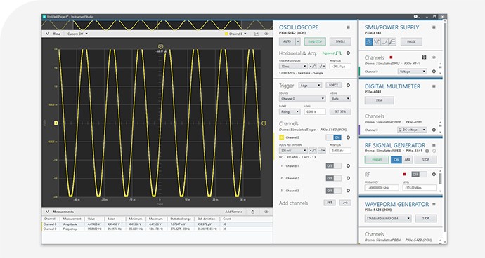Viewport: 485px width, 258px height.
Task: Click the time per division zoom waveform icon
Action: pyautogui.click(x=313, y=67)
